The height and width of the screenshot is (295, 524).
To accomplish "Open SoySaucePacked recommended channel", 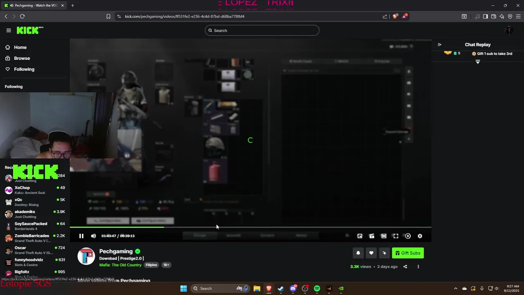I will pos(35,226).
